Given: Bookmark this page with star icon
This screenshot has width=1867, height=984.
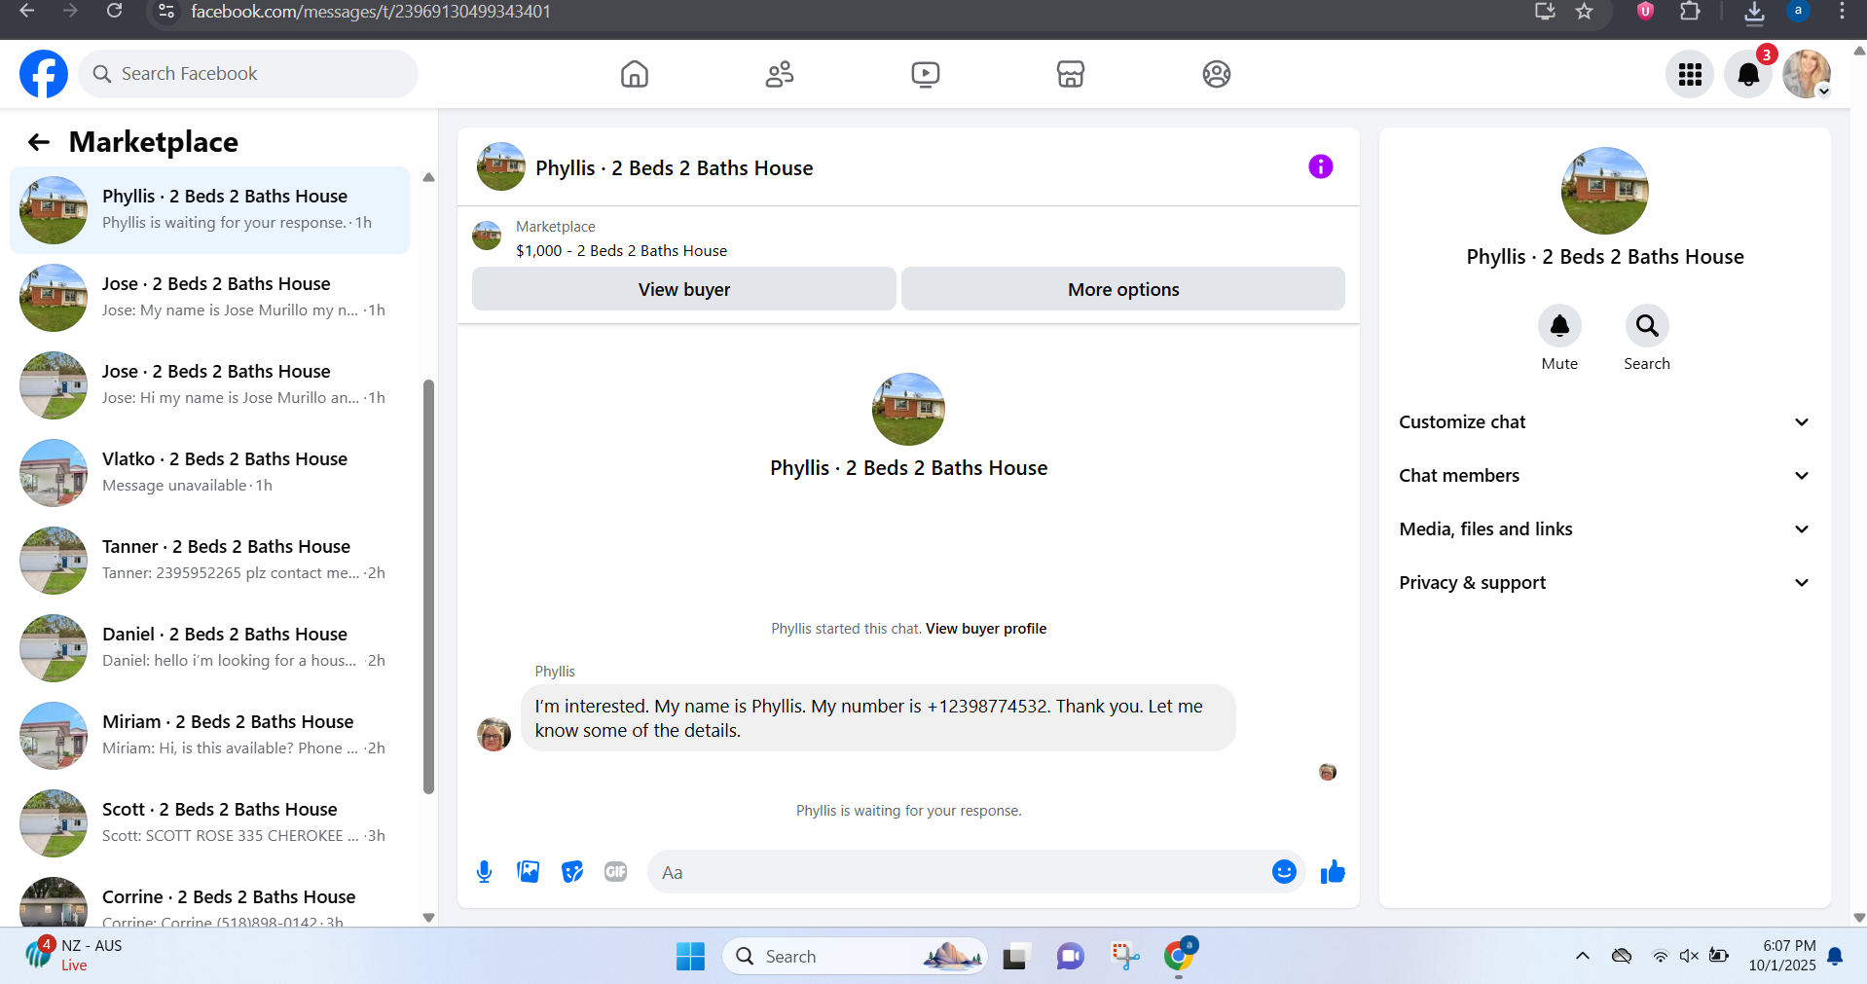Looking at the screenshot, I should pyautogui.click(x=1585, y=12).
